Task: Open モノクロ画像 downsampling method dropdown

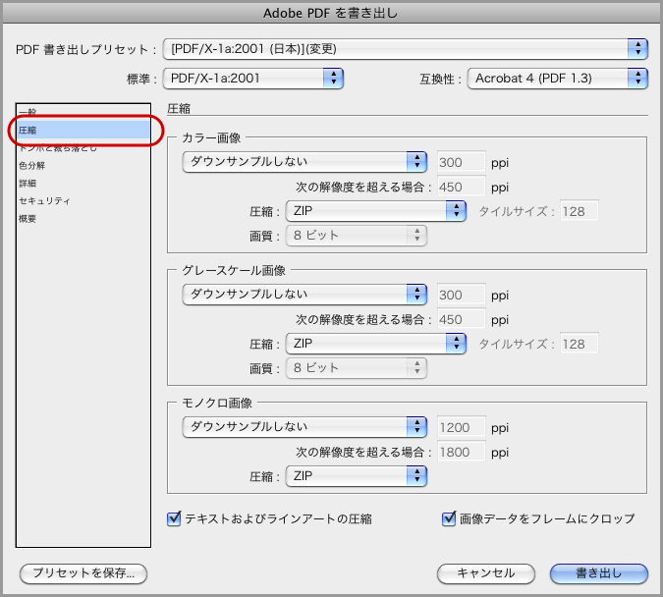Action: tap(304, 426)
